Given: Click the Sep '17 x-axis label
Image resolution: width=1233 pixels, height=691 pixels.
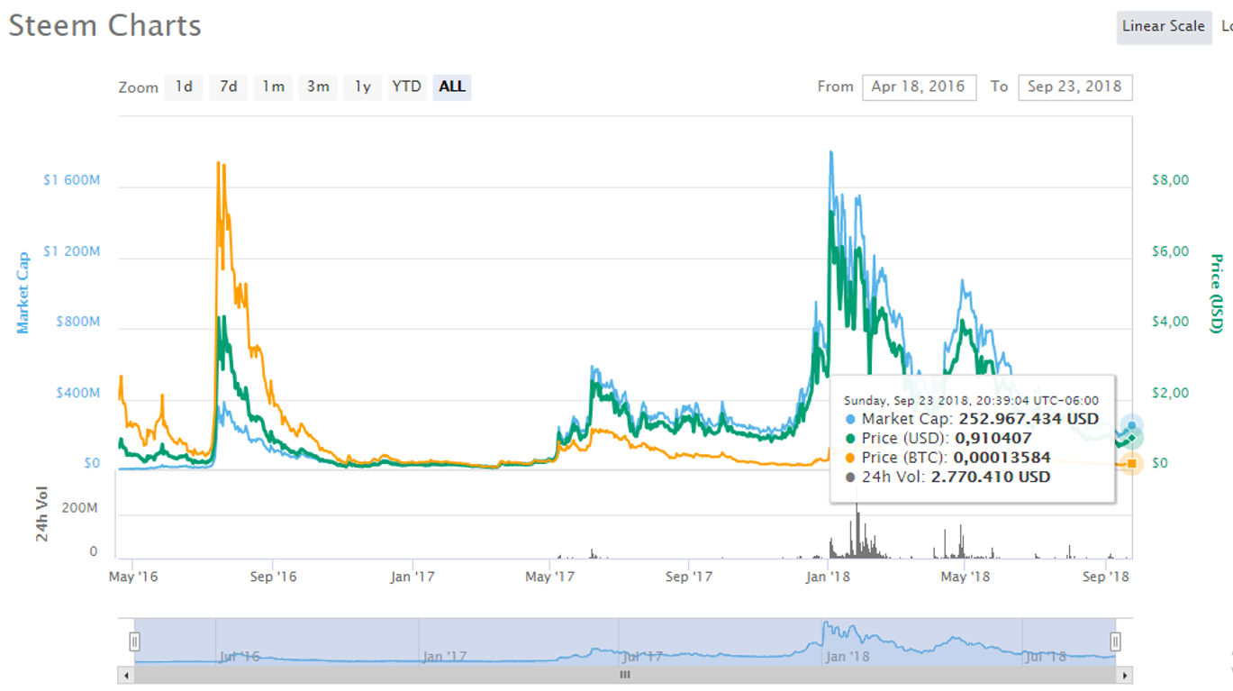Looking at the screenshot, I should 690,577.
